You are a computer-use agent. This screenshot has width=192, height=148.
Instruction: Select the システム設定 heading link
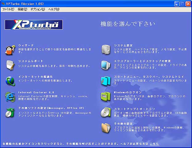123,45
